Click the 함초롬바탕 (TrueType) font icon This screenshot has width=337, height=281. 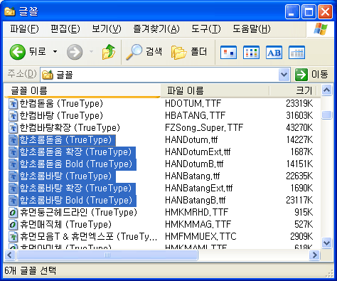click(x=14, y=176)
